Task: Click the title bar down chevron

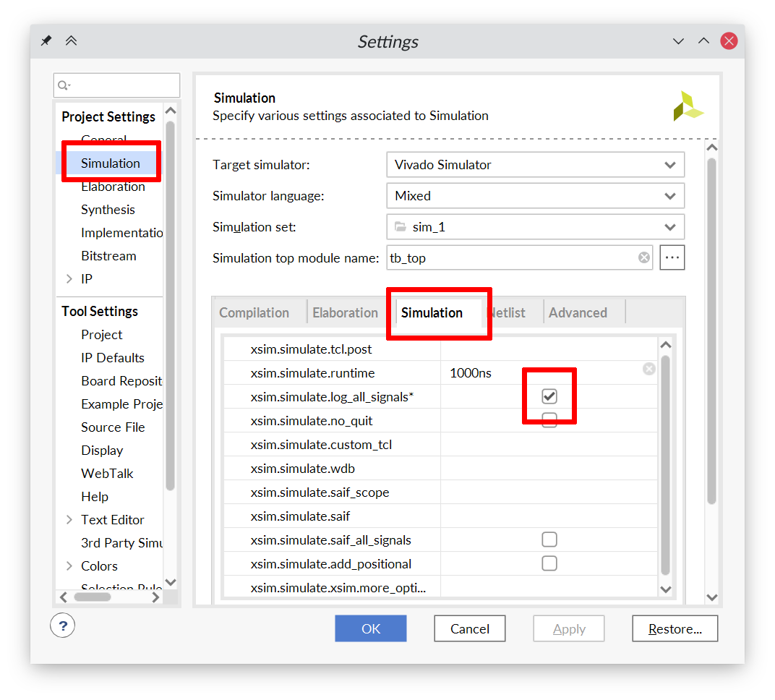Action: (x=678, y=41)
